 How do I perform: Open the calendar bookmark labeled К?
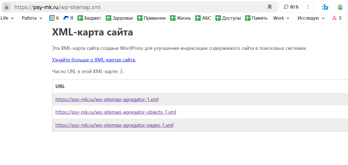(x=54, y=18)
